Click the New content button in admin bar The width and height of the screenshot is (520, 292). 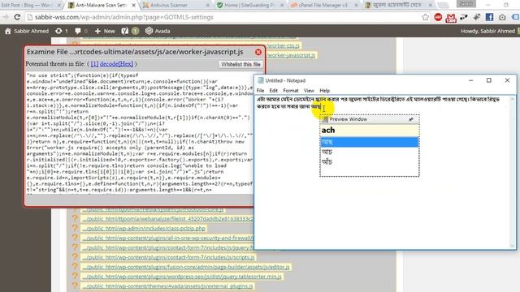[x=105, y=31]
